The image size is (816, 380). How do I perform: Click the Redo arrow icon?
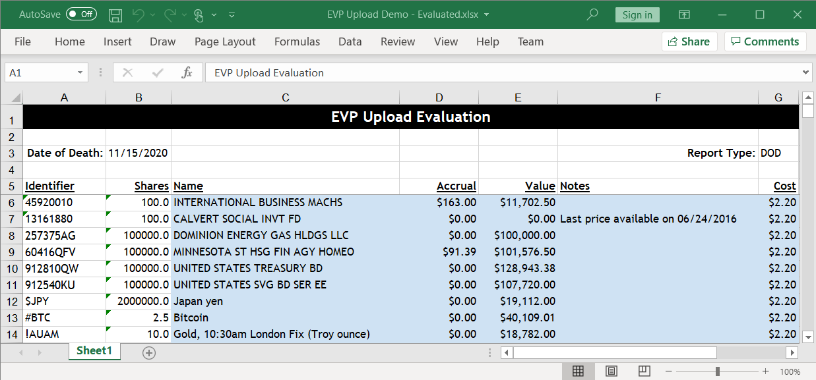170,14
